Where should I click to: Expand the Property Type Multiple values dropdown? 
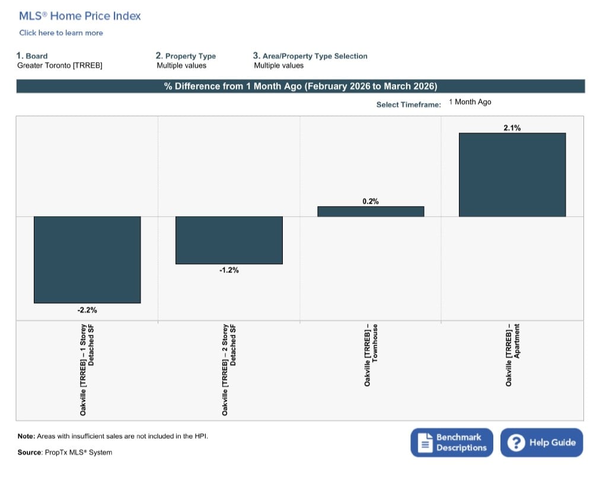(181, 66)
